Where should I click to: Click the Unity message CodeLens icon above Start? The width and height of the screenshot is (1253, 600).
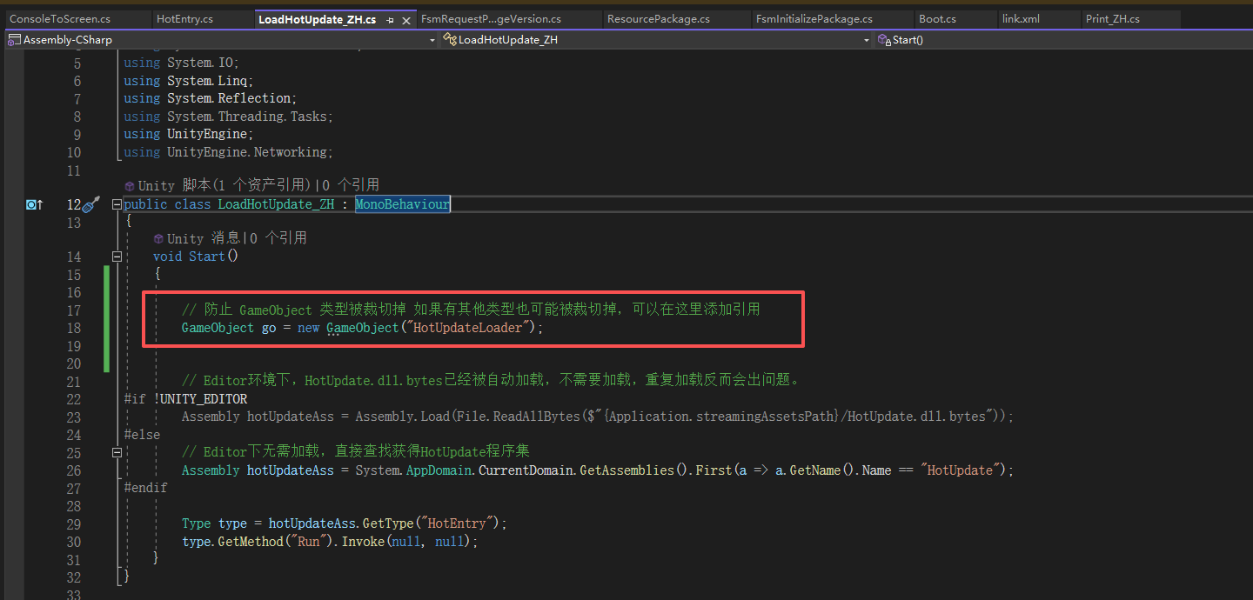tap(158, 238)
